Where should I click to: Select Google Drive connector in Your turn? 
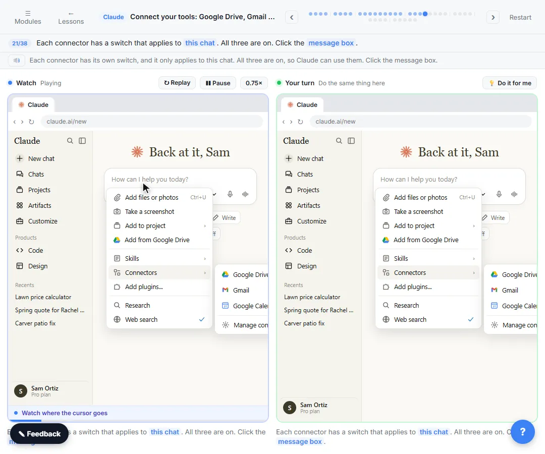click(512, 274)
